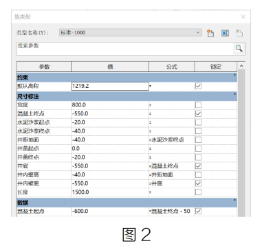
Task: Select the 0.0 value of 井盖起点
Action: point(110,148)
